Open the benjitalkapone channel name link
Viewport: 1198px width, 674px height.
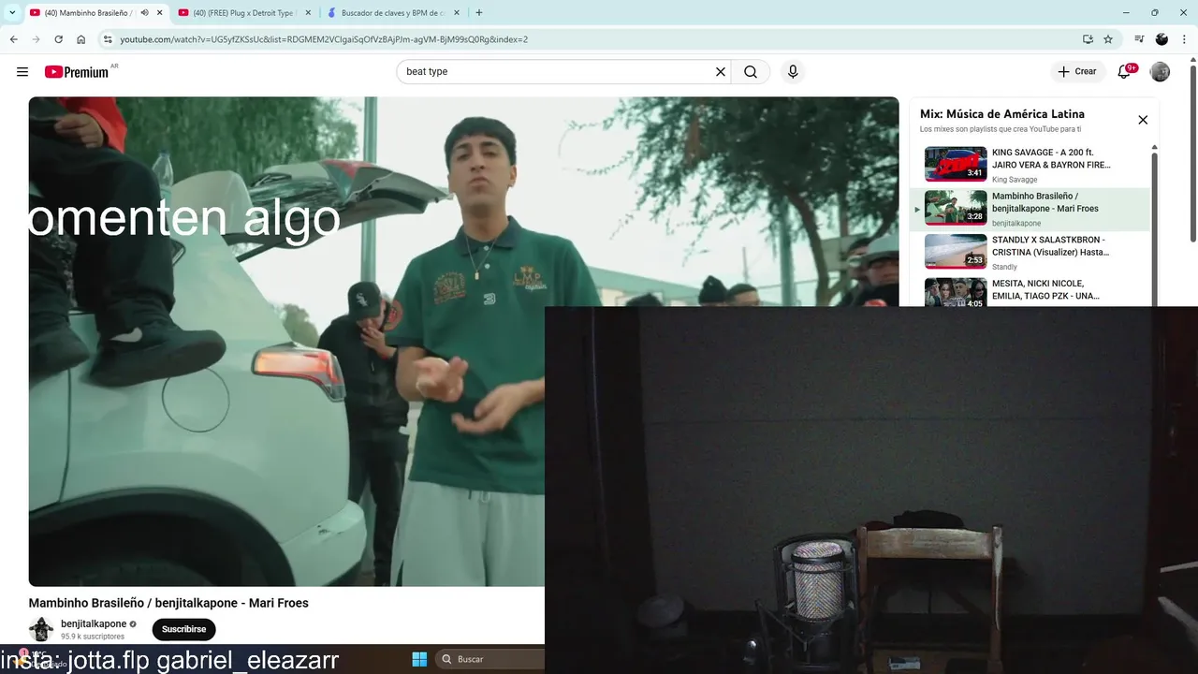point(94,623)
